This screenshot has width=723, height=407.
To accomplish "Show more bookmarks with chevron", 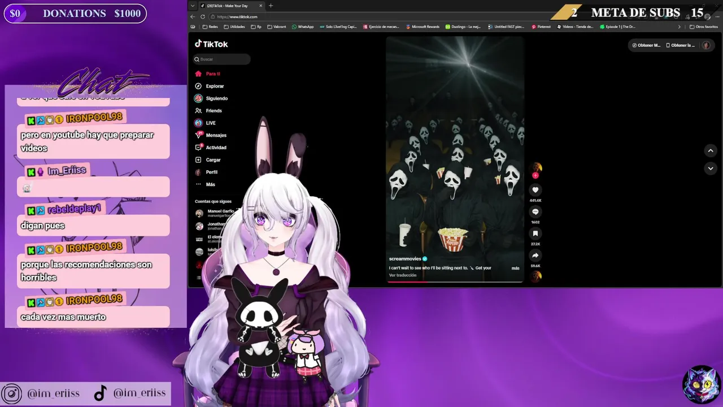I will pos(680,27).
